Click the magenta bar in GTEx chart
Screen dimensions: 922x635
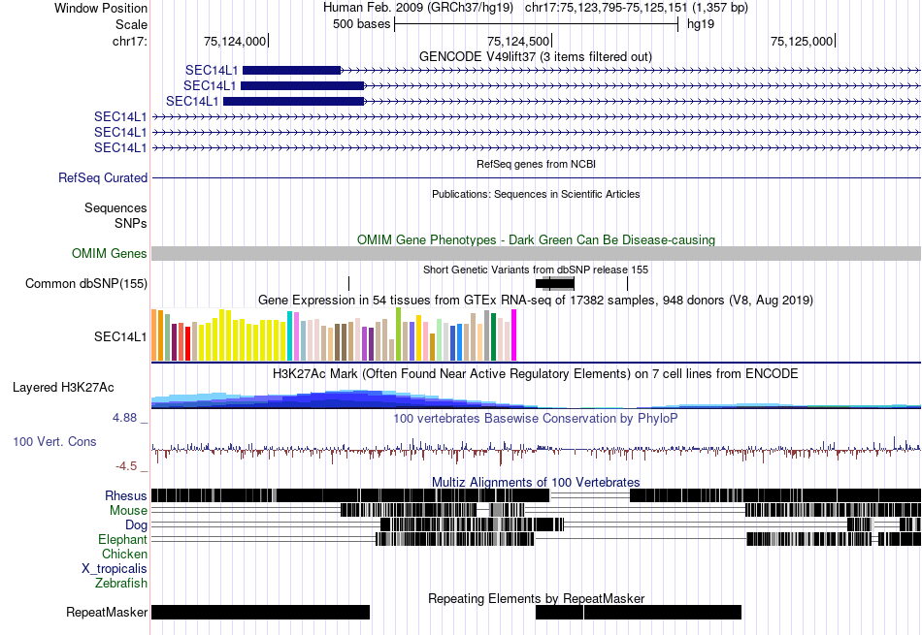[x=514, y=334]
